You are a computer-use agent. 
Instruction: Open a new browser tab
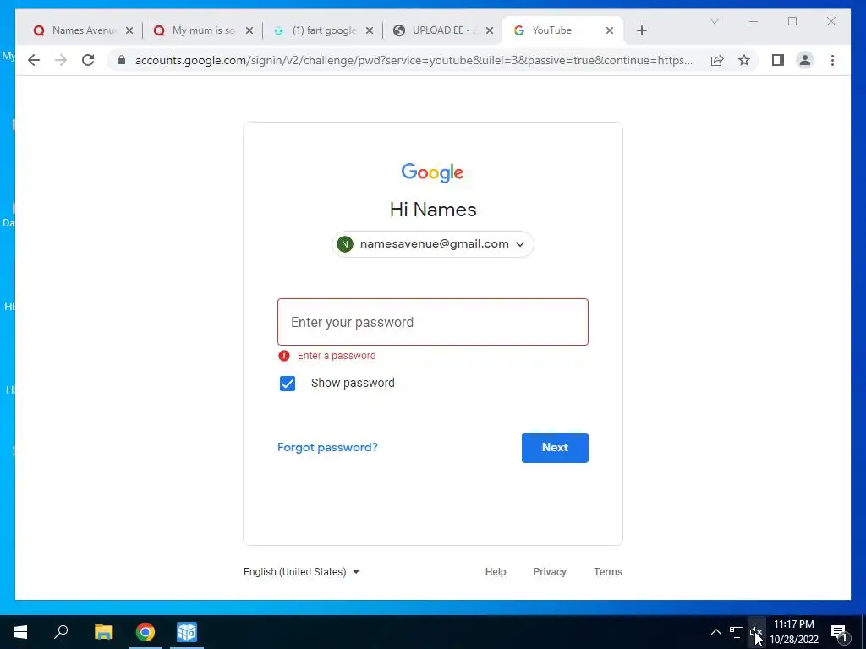pos(641,30)
